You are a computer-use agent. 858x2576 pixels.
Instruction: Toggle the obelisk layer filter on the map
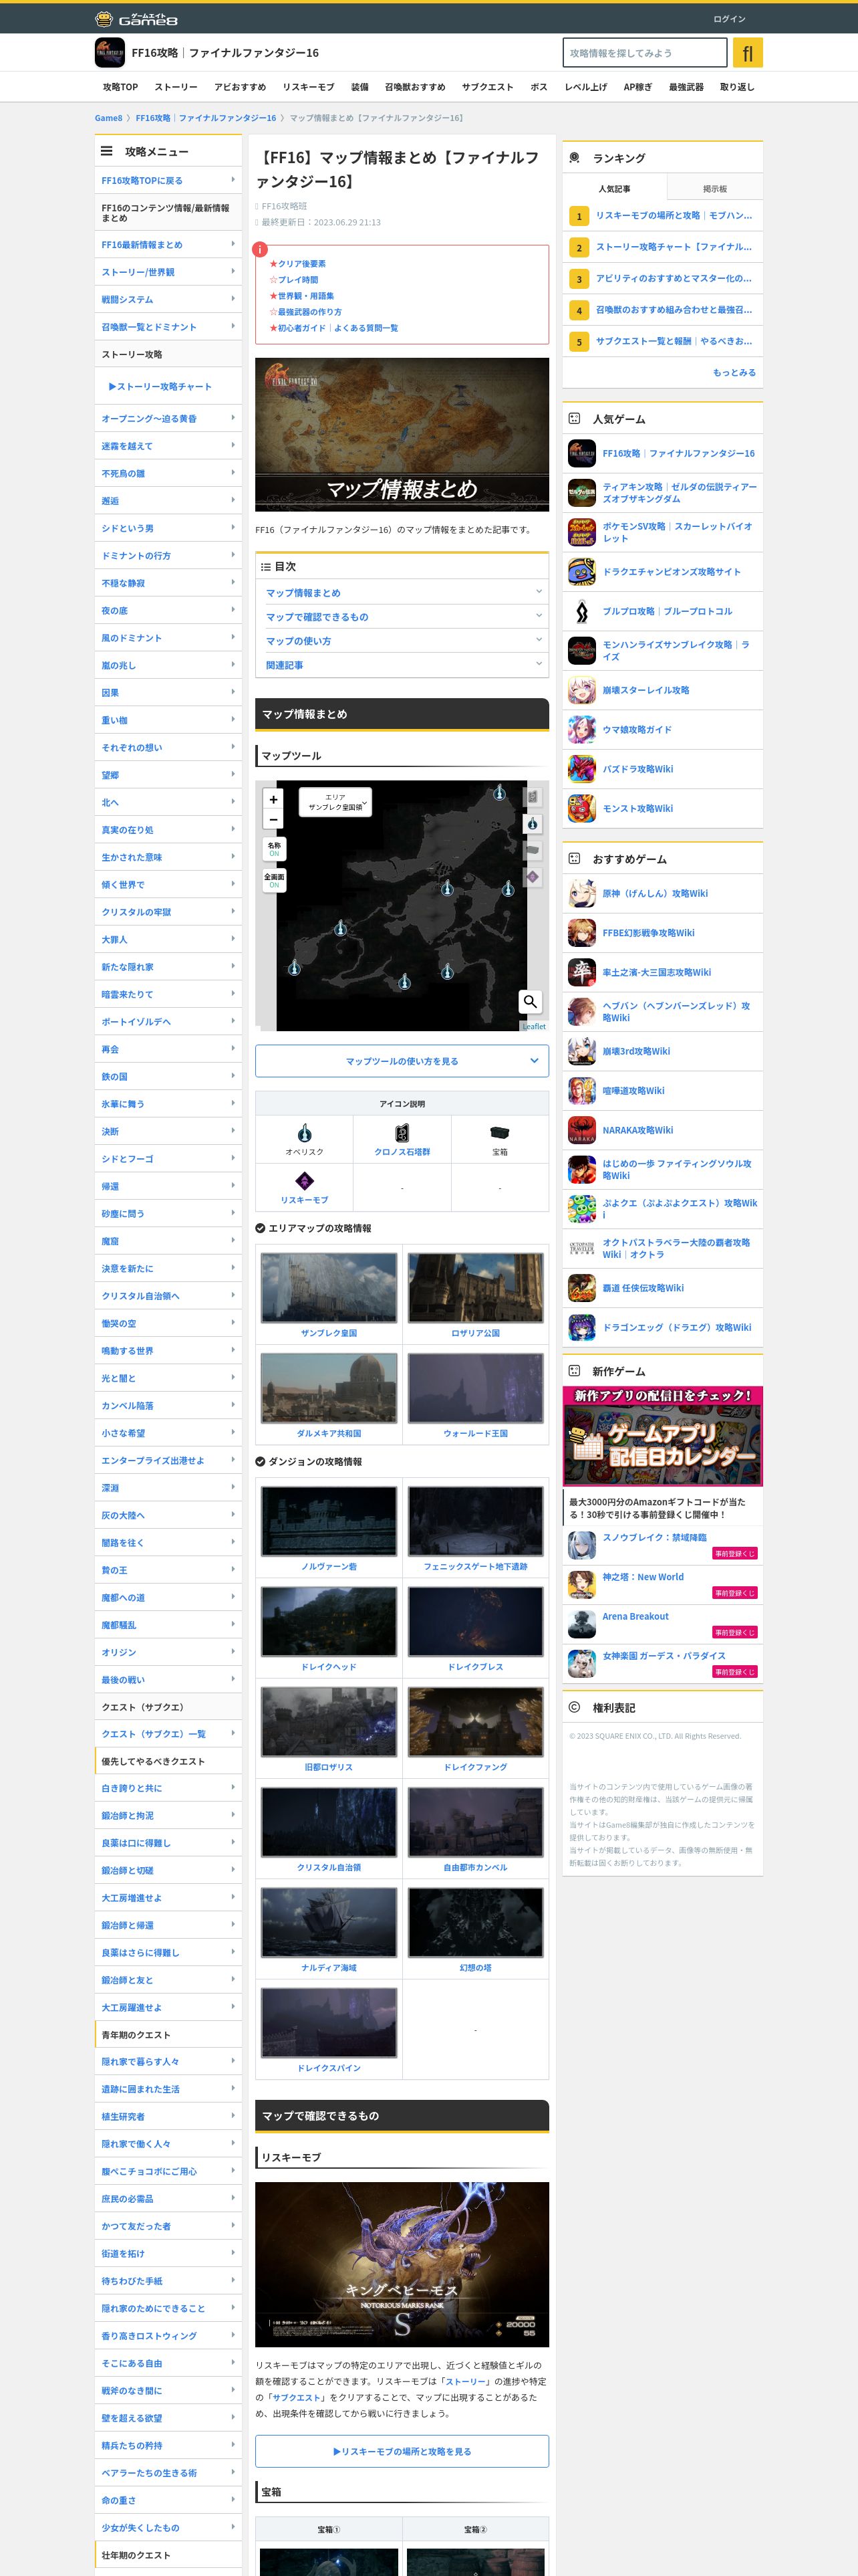tap(533, 824)
